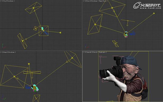Screen dimensions: 163x102
Task: Open Wireframe + Edged Faces shading menu
Action: coord(99,1)
